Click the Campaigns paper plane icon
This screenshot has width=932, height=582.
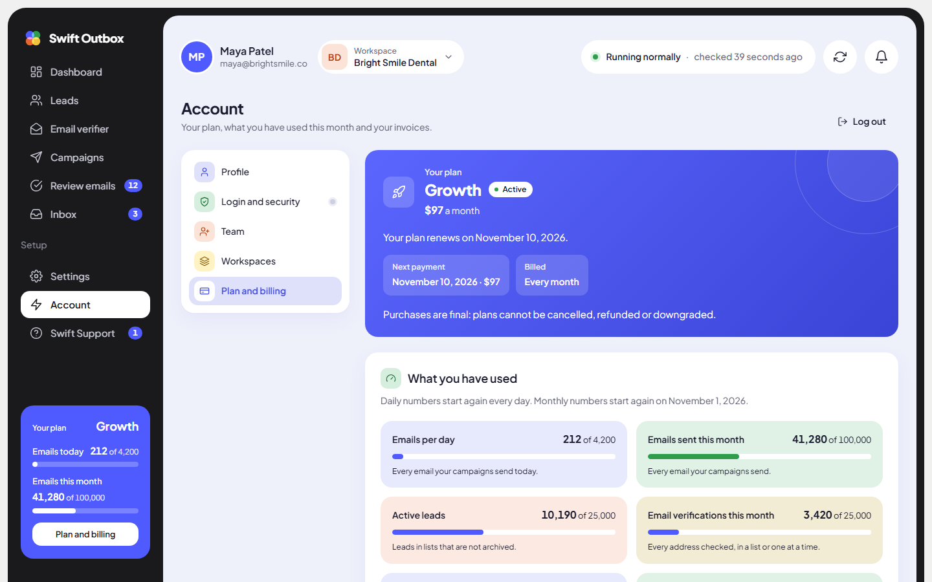pos(36,157)
